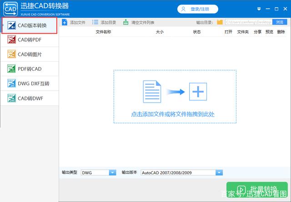The image size is (291, 202).
Task: Click the 清空文件列表 broom icon
Action: 125,22
